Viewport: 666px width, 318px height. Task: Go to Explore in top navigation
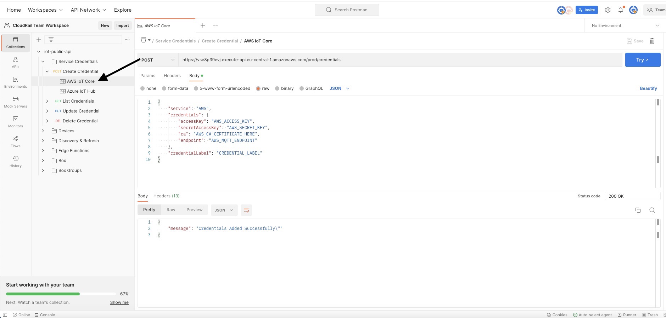click(x=123, y=10)
